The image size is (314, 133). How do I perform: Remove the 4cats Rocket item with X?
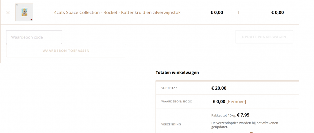tap(8, 13)
